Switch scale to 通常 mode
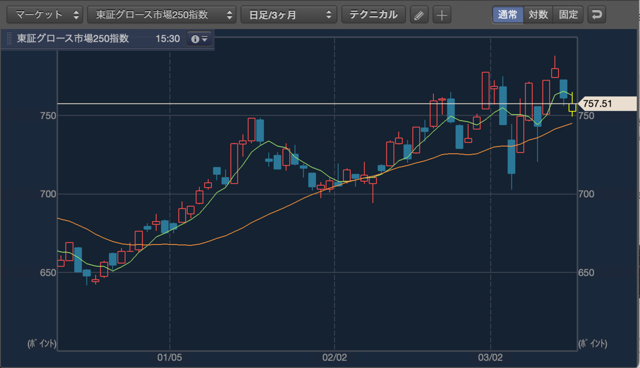This screenshot has height=368, width=640. (x=508, y=14)
